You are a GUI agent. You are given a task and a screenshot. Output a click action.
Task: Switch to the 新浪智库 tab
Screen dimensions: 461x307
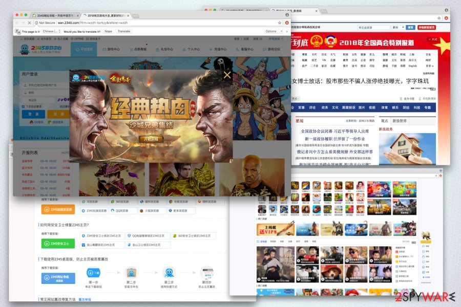[x=399, y=121]
